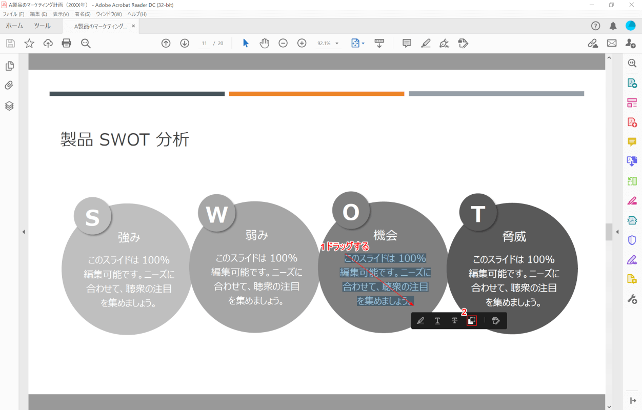Open the page thumbnails panel
This screenshot has width=642, height=410.
click(9, 66)
